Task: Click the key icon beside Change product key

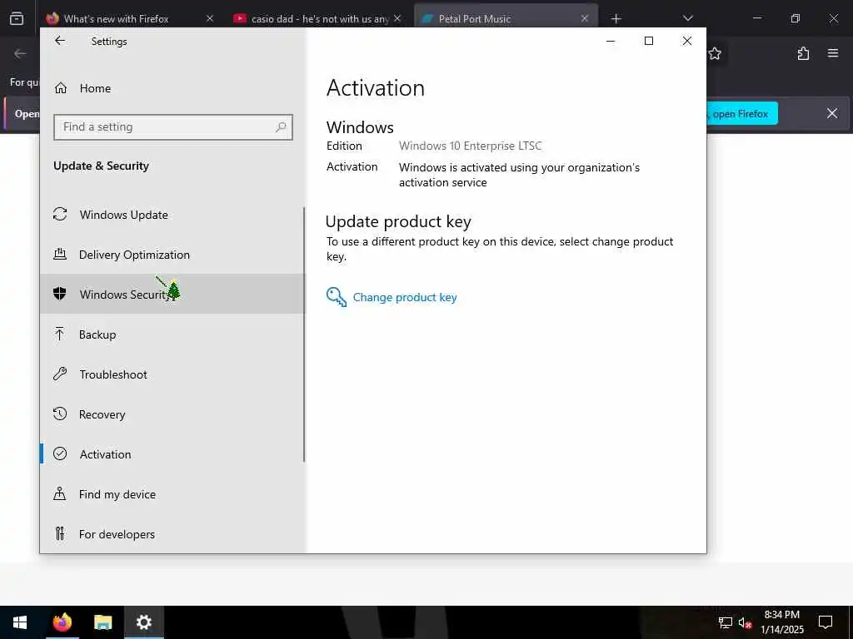Action: click(x=337, y=297)
